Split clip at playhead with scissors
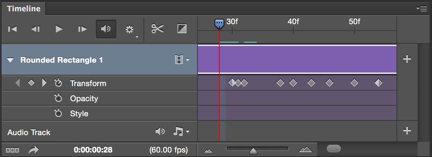Image resolution: width=432 pixels, height=157 pixels. point(157,29)
